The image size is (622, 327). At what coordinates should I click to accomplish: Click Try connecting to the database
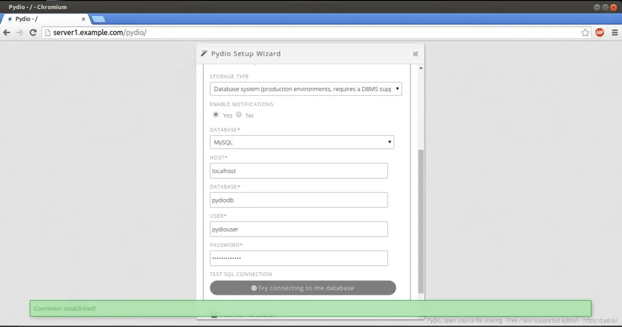tap(302, 288)
